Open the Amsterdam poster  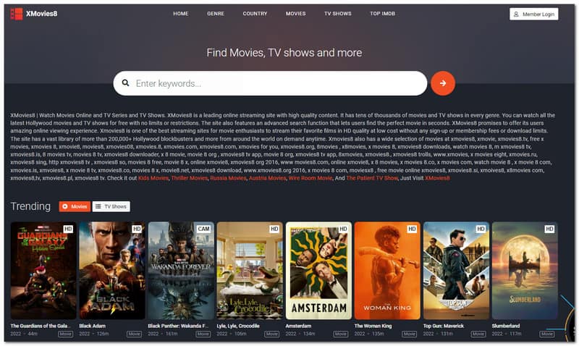(x=318, y=271)
